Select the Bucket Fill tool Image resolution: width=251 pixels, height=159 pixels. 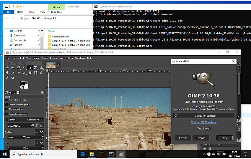tap(7, 73)
